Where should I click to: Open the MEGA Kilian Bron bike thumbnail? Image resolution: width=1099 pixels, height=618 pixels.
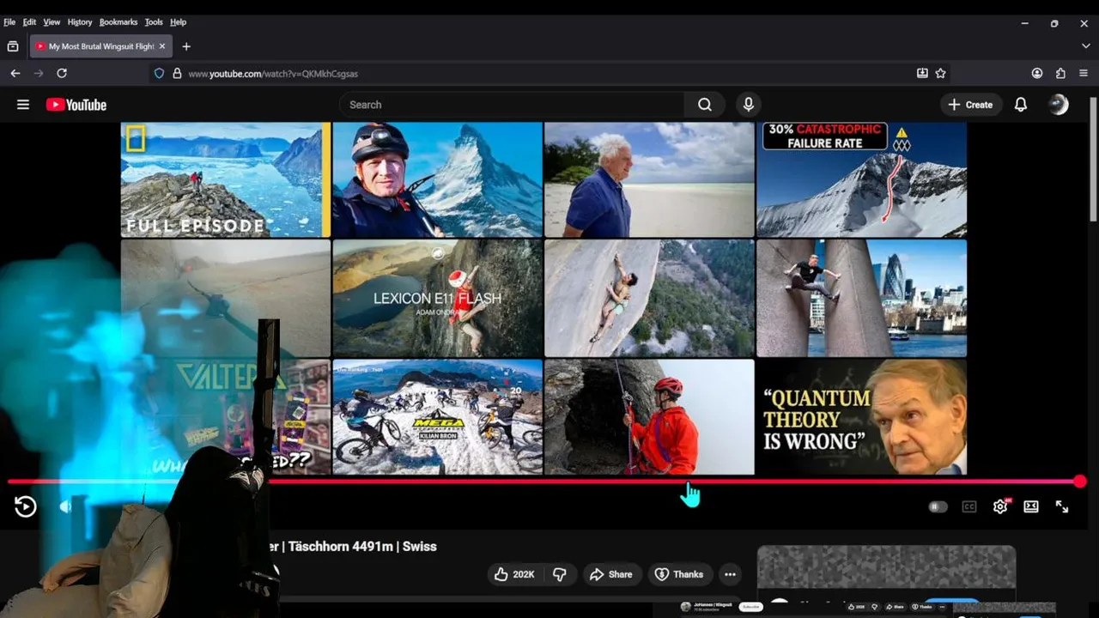(438, 416)
